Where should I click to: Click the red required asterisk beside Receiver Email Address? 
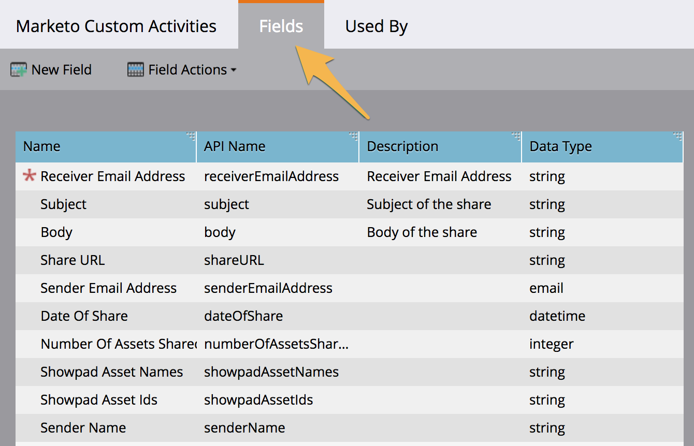(28, 176)
